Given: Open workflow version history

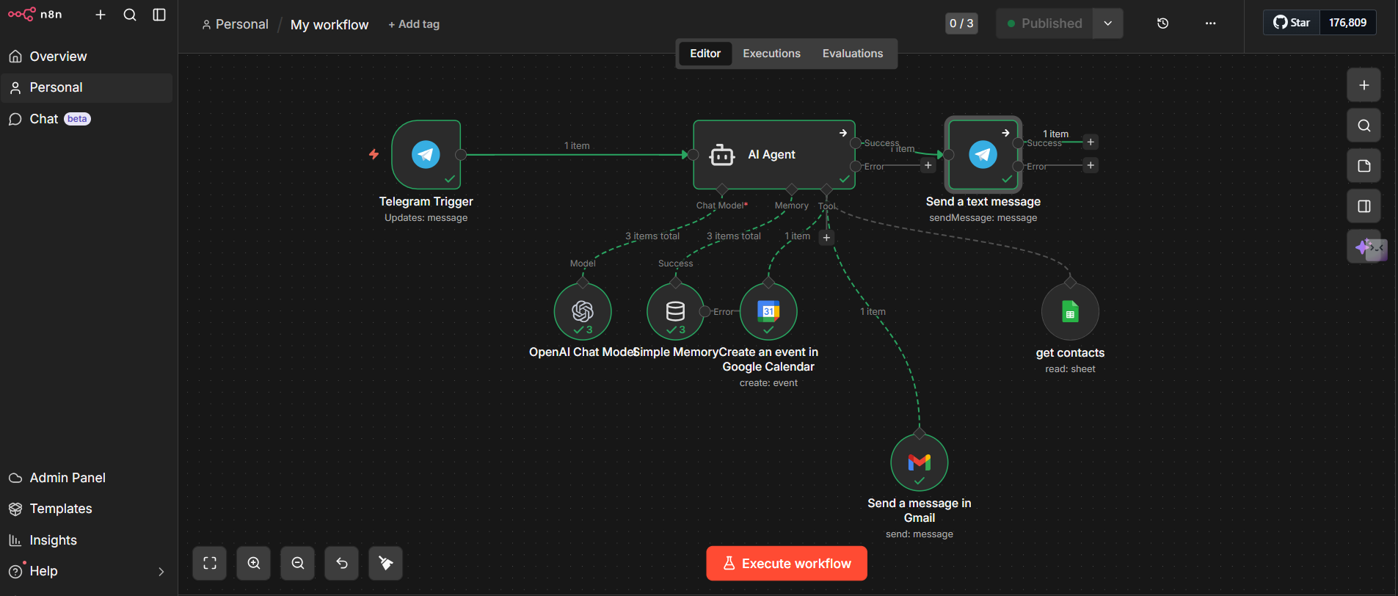Looking at the screenshot, I should point(1162,23).
